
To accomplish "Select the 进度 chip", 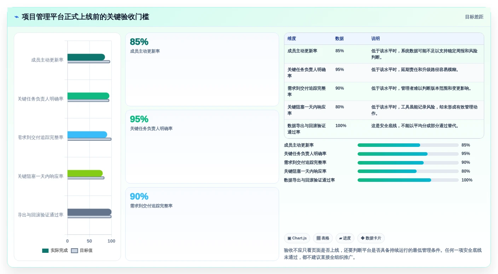I will tap(345, 238).
